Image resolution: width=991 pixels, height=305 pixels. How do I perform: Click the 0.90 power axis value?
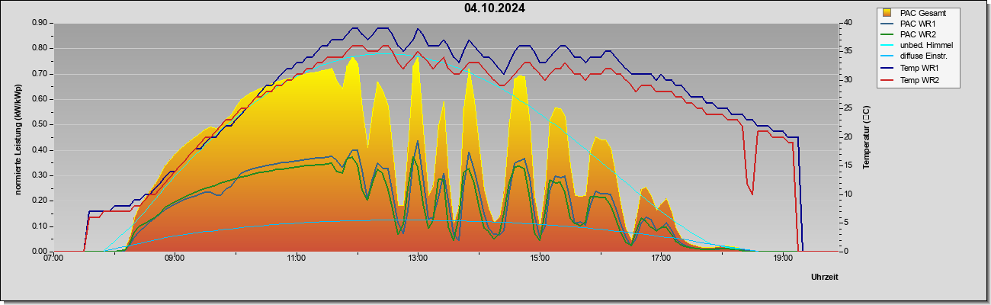click(40, 23)
